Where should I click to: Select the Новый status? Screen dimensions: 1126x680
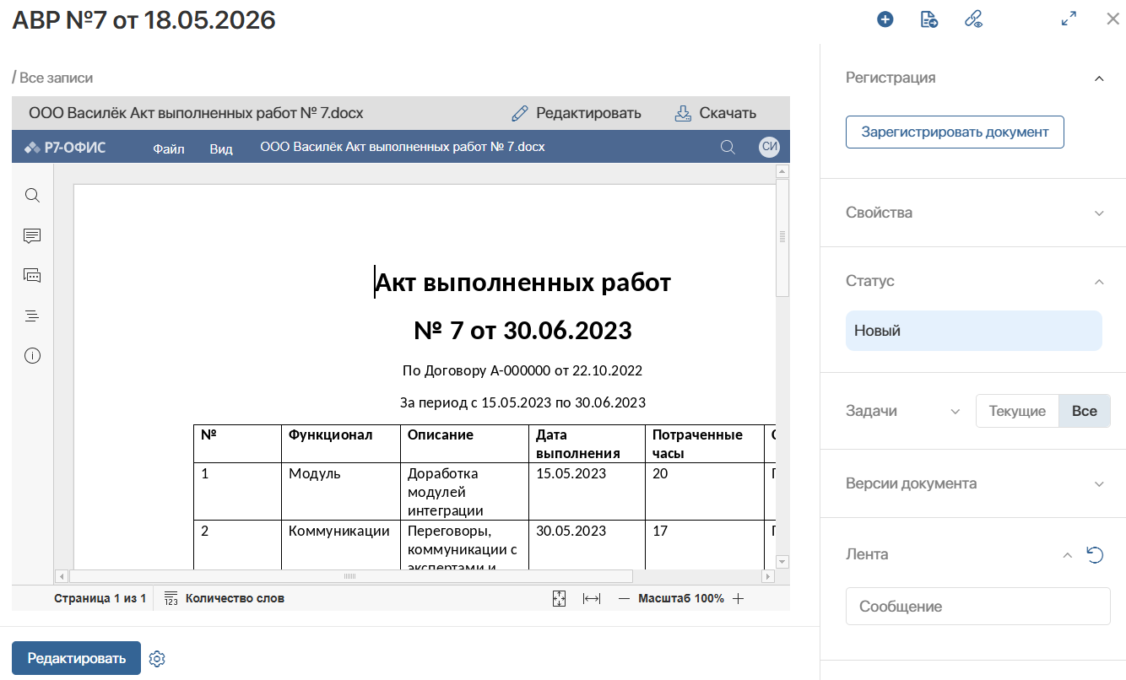point(974,331)
